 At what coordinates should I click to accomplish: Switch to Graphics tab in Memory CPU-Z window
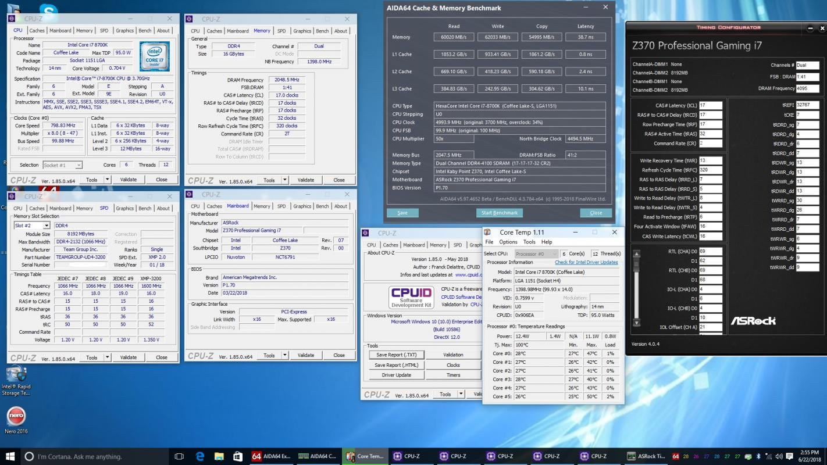coord(302,31)
